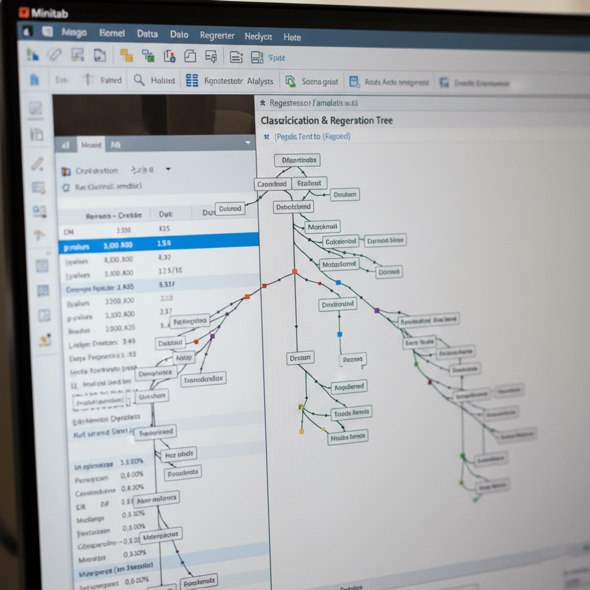Click the green stacked-squares toolbar icon
590x590 pixels.
point(148,56)
